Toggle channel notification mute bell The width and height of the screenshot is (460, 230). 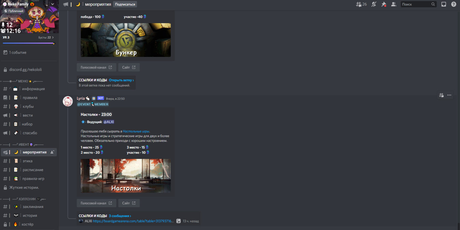(x=373, y=4)
